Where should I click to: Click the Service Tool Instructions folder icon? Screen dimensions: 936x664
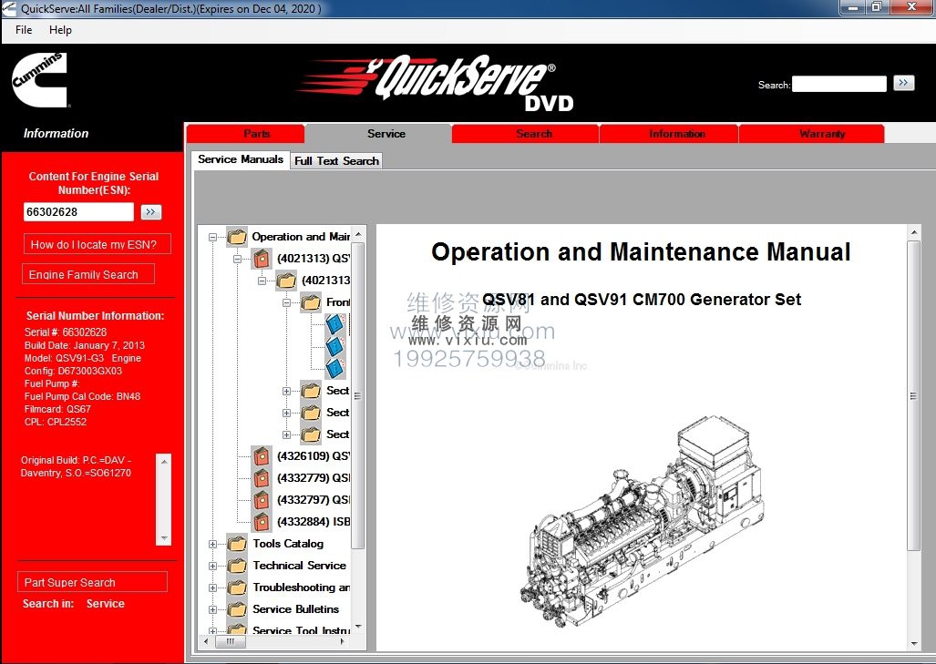click(x=237, y=628)
